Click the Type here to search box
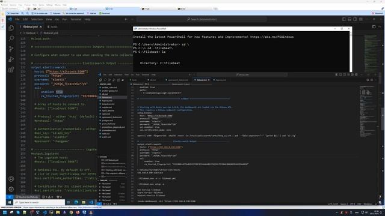Screen dimensions: 385x216 pyautogui.click(x=39, y=203)
